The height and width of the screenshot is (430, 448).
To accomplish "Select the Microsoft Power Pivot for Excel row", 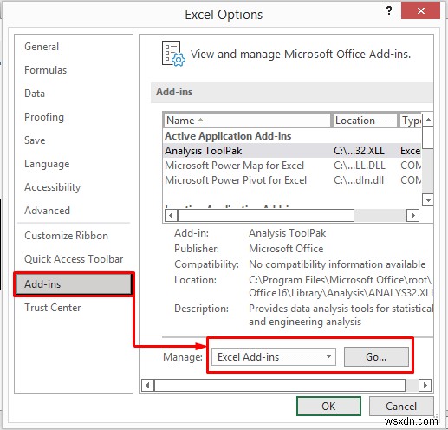I will click(x=292, y=180).
